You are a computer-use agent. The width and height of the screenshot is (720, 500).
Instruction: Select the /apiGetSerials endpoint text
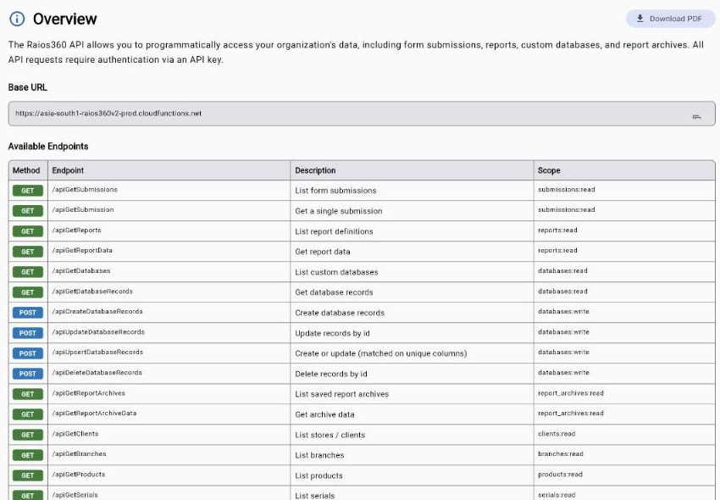[75, 495]
